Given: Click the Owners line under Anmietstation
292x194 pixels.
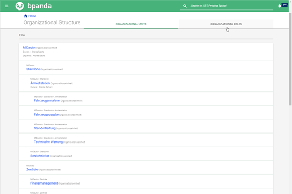Looking at the screenshot, I should pos(41,87).
